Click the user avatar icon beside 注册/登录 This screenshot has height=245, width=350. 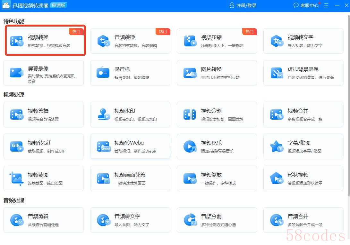232,5
